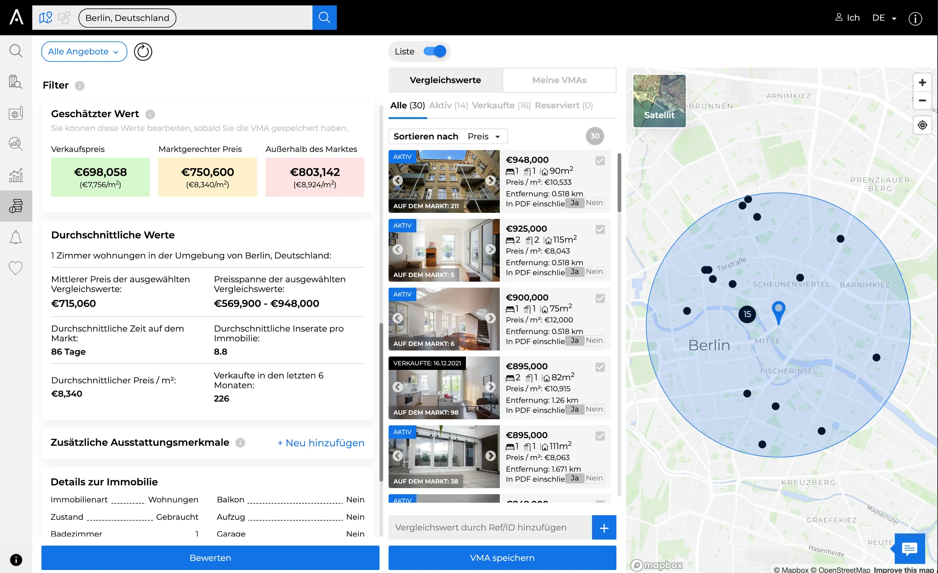This screenshot has height=573, width=938.
Task: Open the building search icon in the sidebar
Action: (x=16, y=81)
